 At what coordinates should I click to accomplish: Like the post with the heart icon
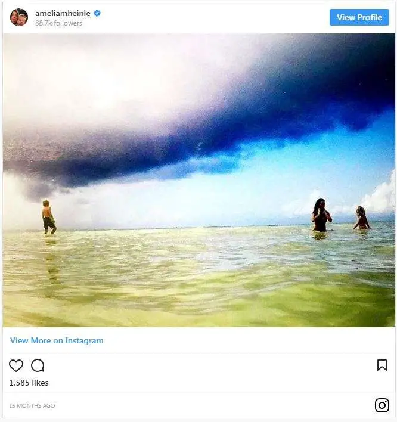[x=16, y=365]
